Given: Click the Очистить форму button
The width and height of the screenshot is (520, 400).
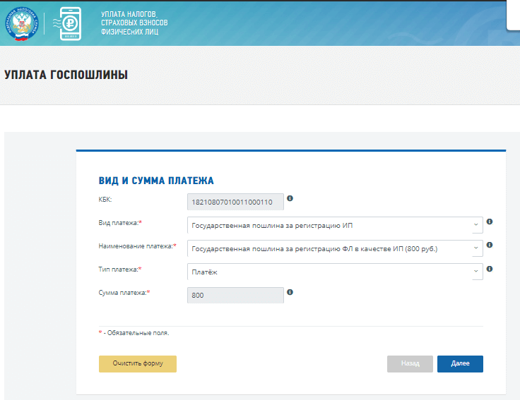Looking at the screenshot, I should tap(138, 364).
